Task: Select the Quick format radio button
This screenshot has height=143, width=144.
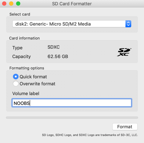Action: (x=16, y=77)
